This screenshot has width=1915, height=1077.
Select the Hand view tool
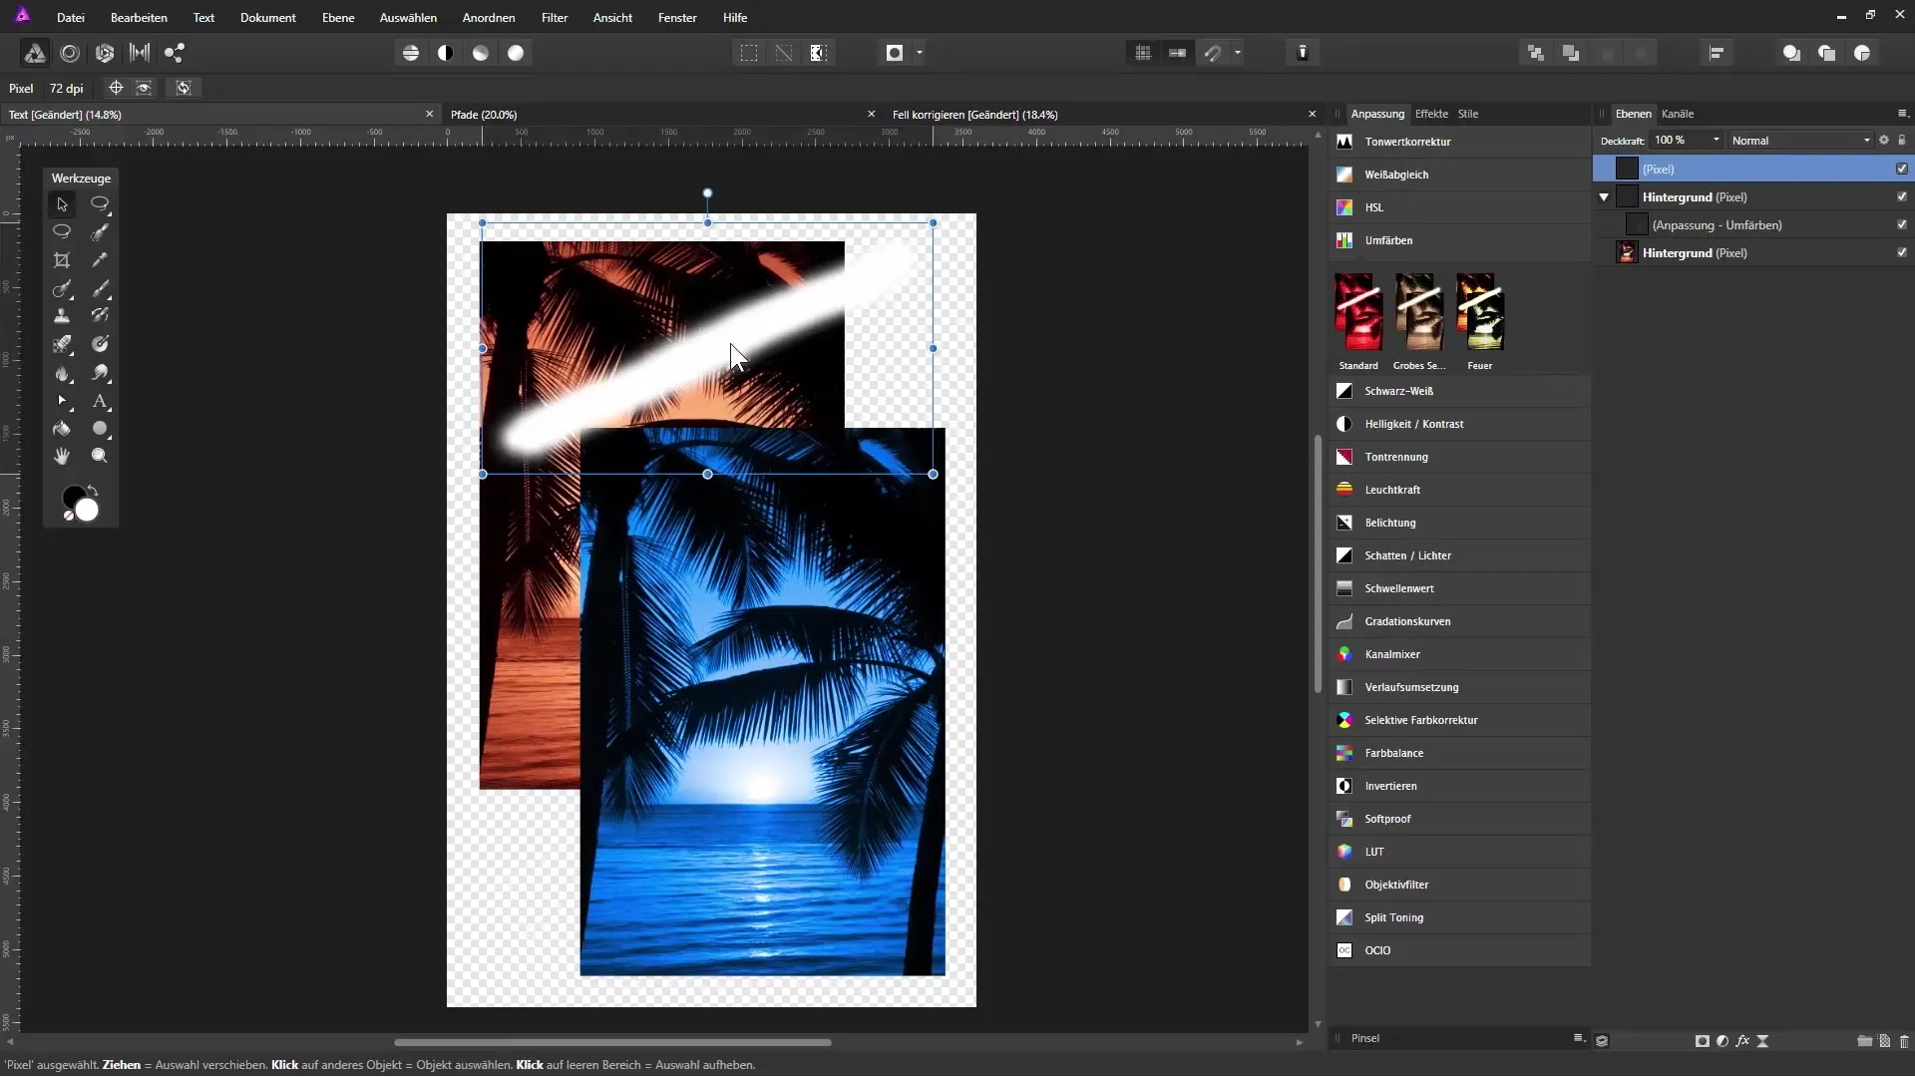pyautogui.click(x=62, y=456)
